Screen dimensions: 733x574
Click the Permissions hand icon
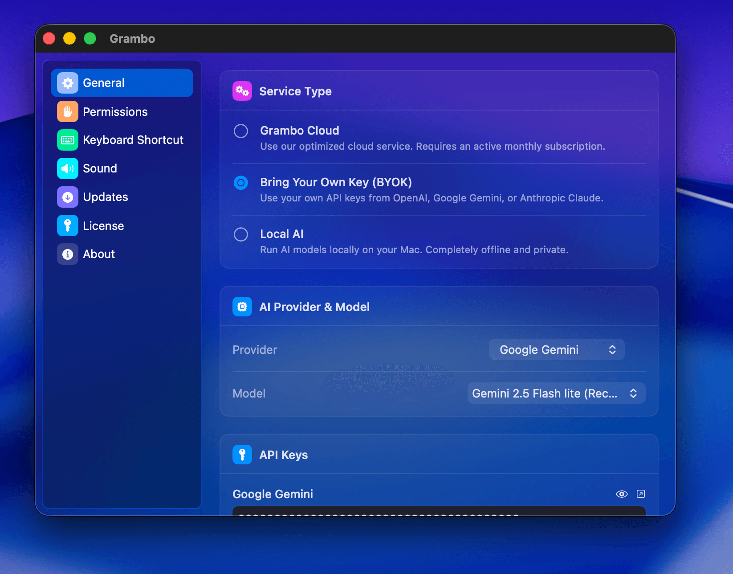coord(68,111)
